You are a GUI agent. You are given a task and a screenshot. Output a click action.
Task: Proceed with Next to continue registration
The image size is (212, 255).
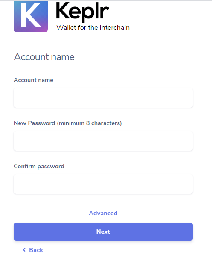point(103,232)
